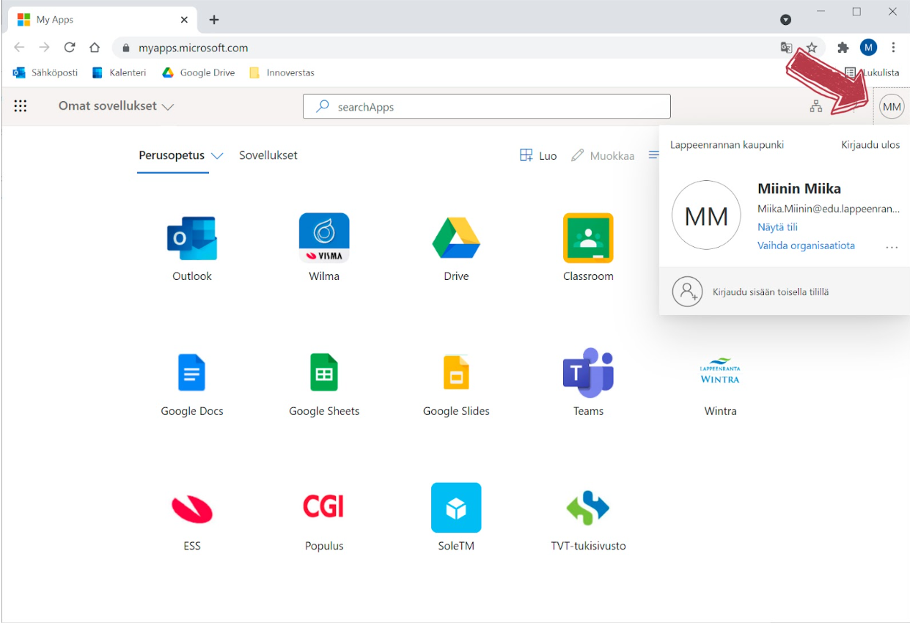Go to browser home page button
Screen dimensions: 910x625
95,48
